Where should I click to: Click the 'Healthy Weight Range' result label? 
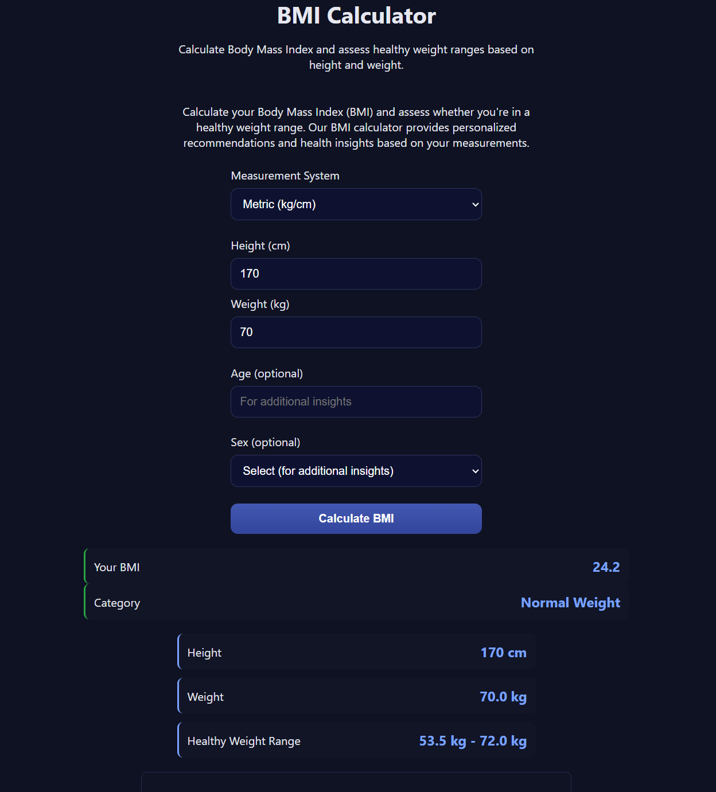(244, 742)
